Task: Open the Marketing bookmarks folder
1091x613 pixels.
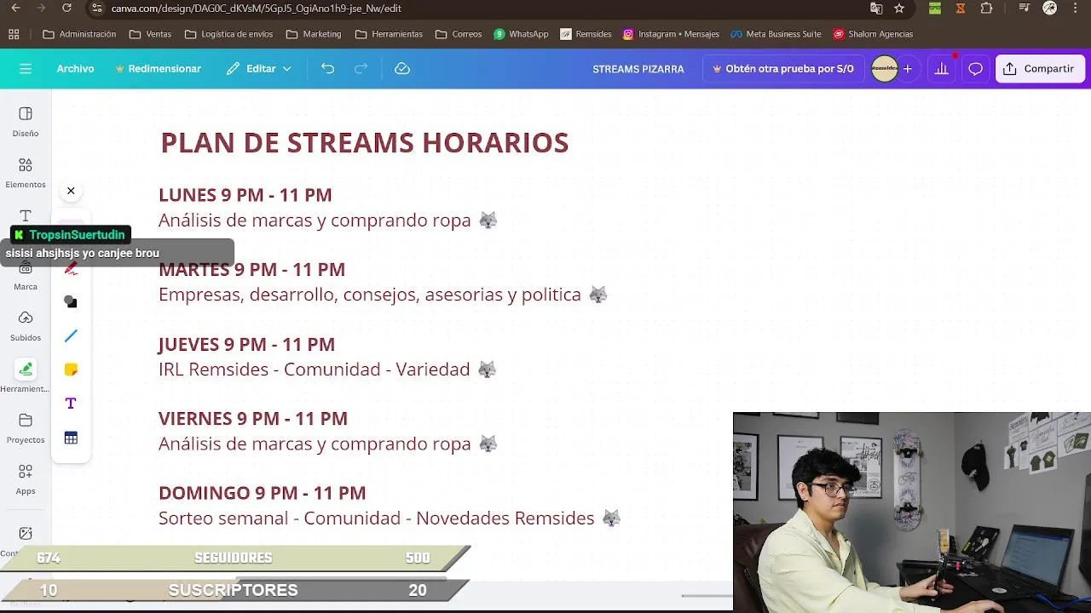Action: pyautogui.click(x=314, y=34)
